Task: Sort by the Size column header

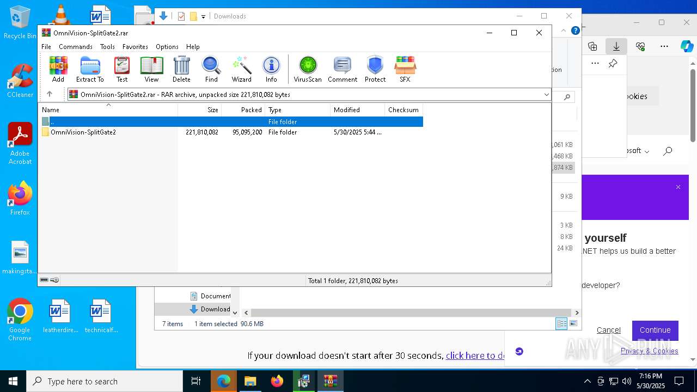Action: click(200, 109)
